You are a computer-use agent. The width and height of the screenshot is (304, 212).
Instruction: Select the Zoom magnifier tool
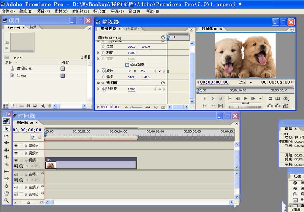pos(6,200)
